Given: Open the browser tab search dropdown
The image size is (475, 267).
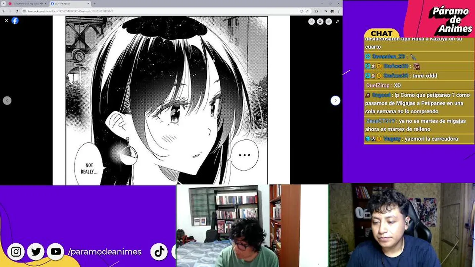Looking at the screenshot, I should (3, 4).
